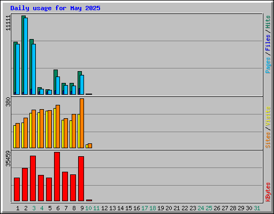Select the green day 11 axis label

click(96, 208)
